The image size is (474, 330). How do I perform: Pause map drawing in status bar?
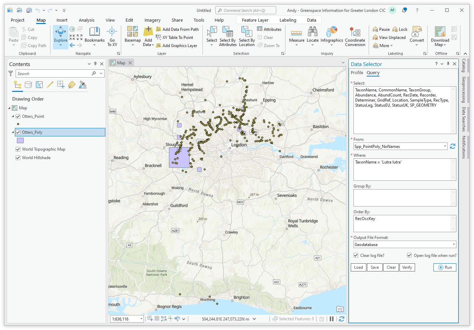[x=332, y=319]
